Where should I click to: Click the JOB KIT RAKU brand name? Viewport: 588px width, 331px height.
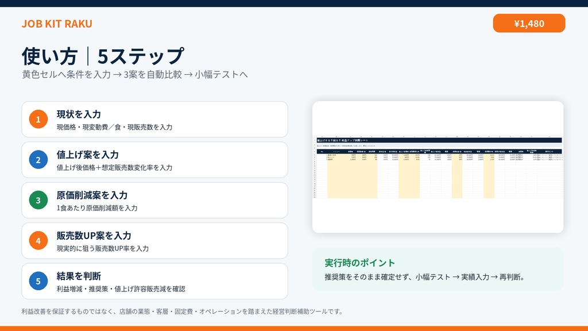[57, 24]
